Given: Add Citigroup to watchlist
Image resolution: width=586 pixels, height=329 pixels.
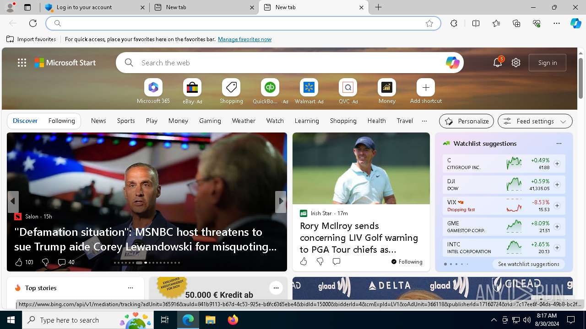Looking at the screenshot, I should click(557, 164).
